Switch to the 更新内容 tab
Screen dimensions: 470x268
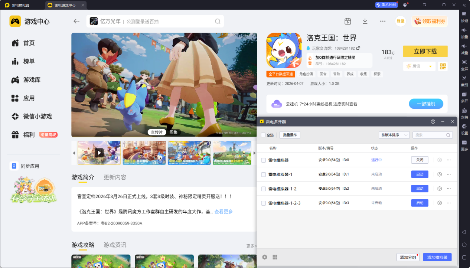(115, 177)
